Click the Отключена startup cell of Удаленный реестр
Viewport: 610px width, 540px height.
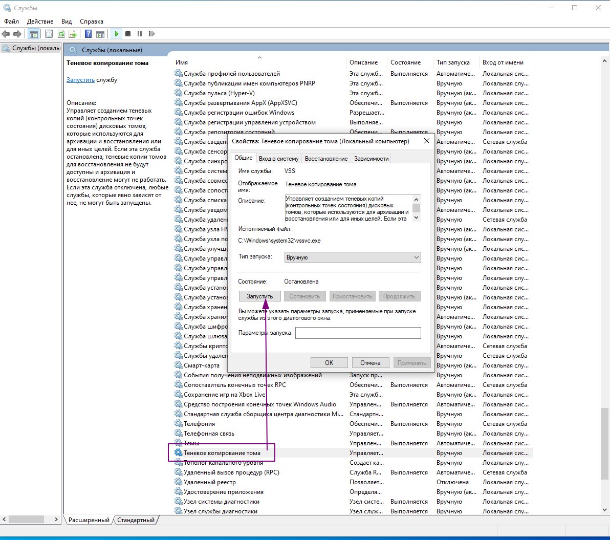pos(452,482)
